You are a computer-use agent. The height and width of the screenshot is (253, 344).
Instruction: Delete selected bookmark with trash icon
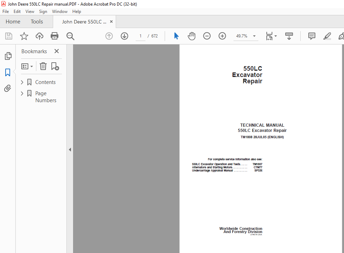43,66
